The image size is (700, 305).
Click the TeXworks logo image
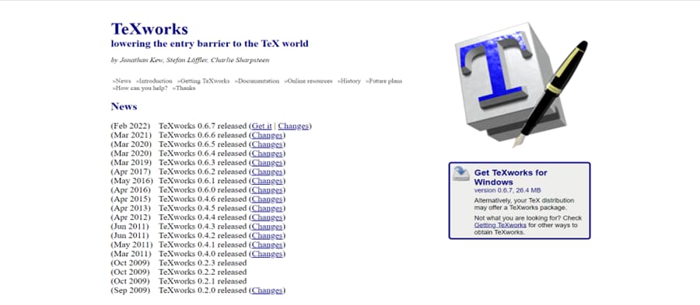tap(521, 85)
